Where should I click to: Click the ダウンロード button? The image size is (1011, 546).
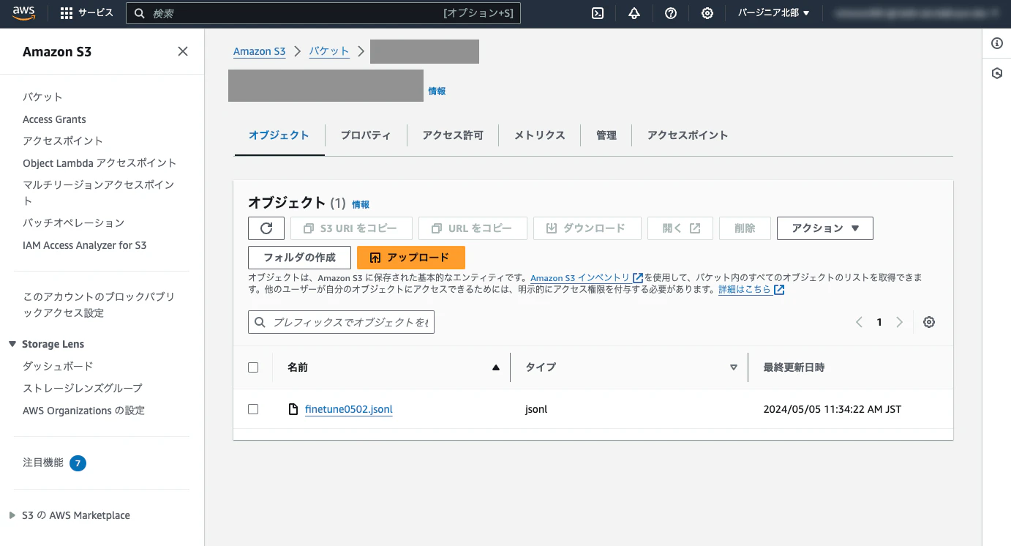pyautogui.click(x=587, y=228)
